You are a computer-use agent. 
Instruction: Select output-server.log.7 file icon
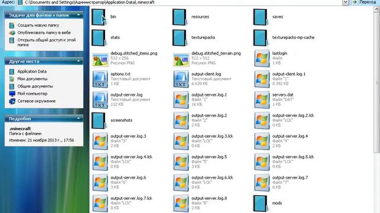click(x=262, y=183)
